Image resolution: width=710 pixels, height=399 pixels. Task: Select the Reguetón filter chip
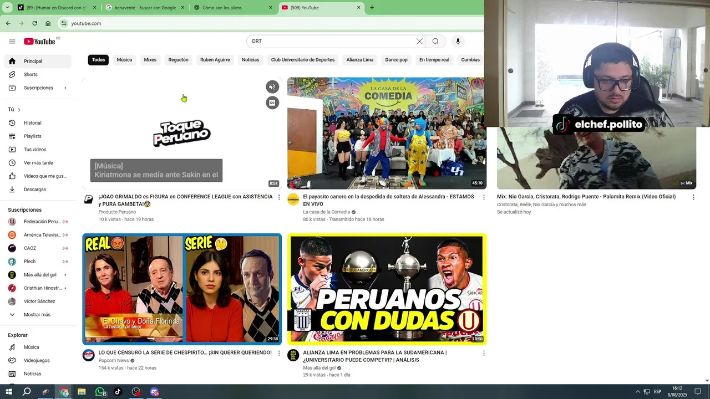(179, 60)
